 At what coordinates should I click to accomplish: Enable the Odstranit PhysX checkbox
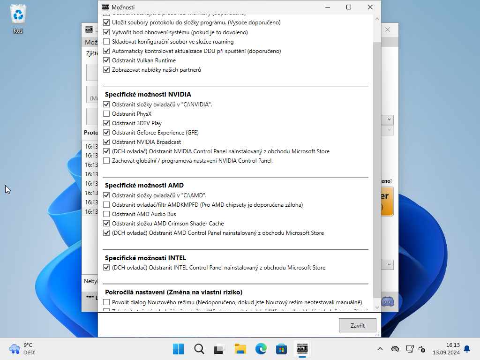pyautogui.click(x=106, y=114)
